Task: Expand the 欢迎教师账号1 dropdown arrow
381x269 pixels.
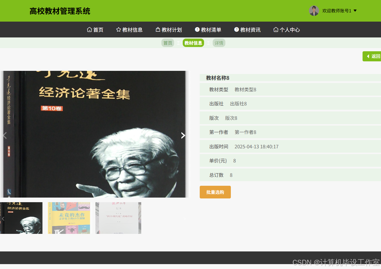Action: click(355, 11)
